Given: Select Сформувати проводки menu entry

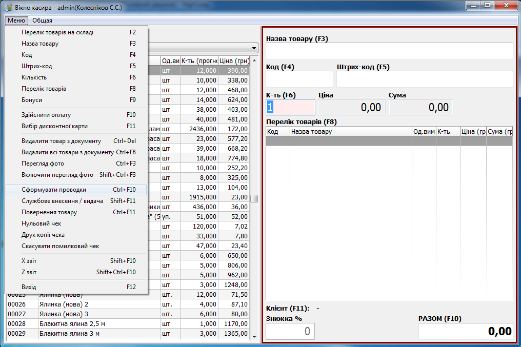Looking at the screenshot, I should [54, 190].
